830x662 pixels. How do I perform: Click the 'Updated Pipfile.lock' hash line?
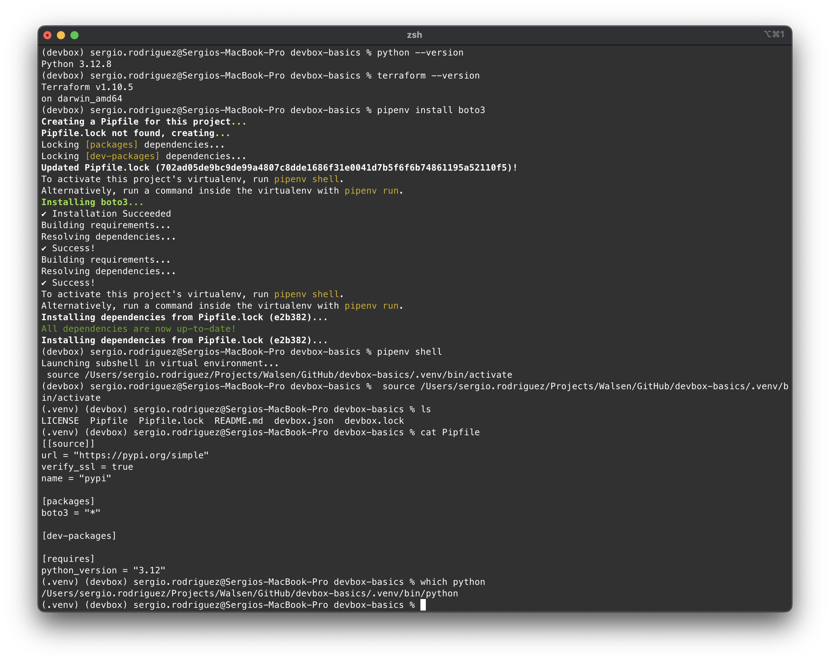click(279, 168)
